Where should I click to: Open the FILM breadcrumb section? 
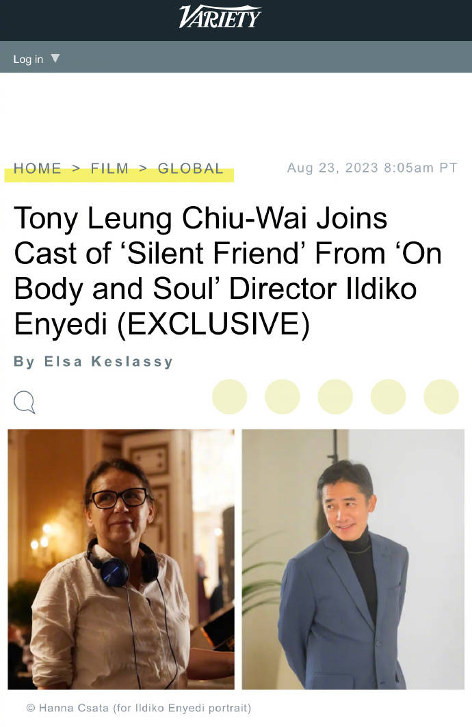click(109, 168)
